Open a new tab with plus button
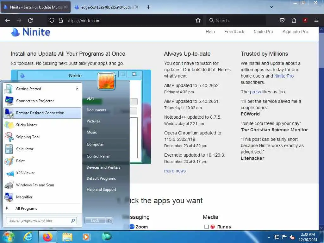 pyautogui.click(x=149, y=7)
